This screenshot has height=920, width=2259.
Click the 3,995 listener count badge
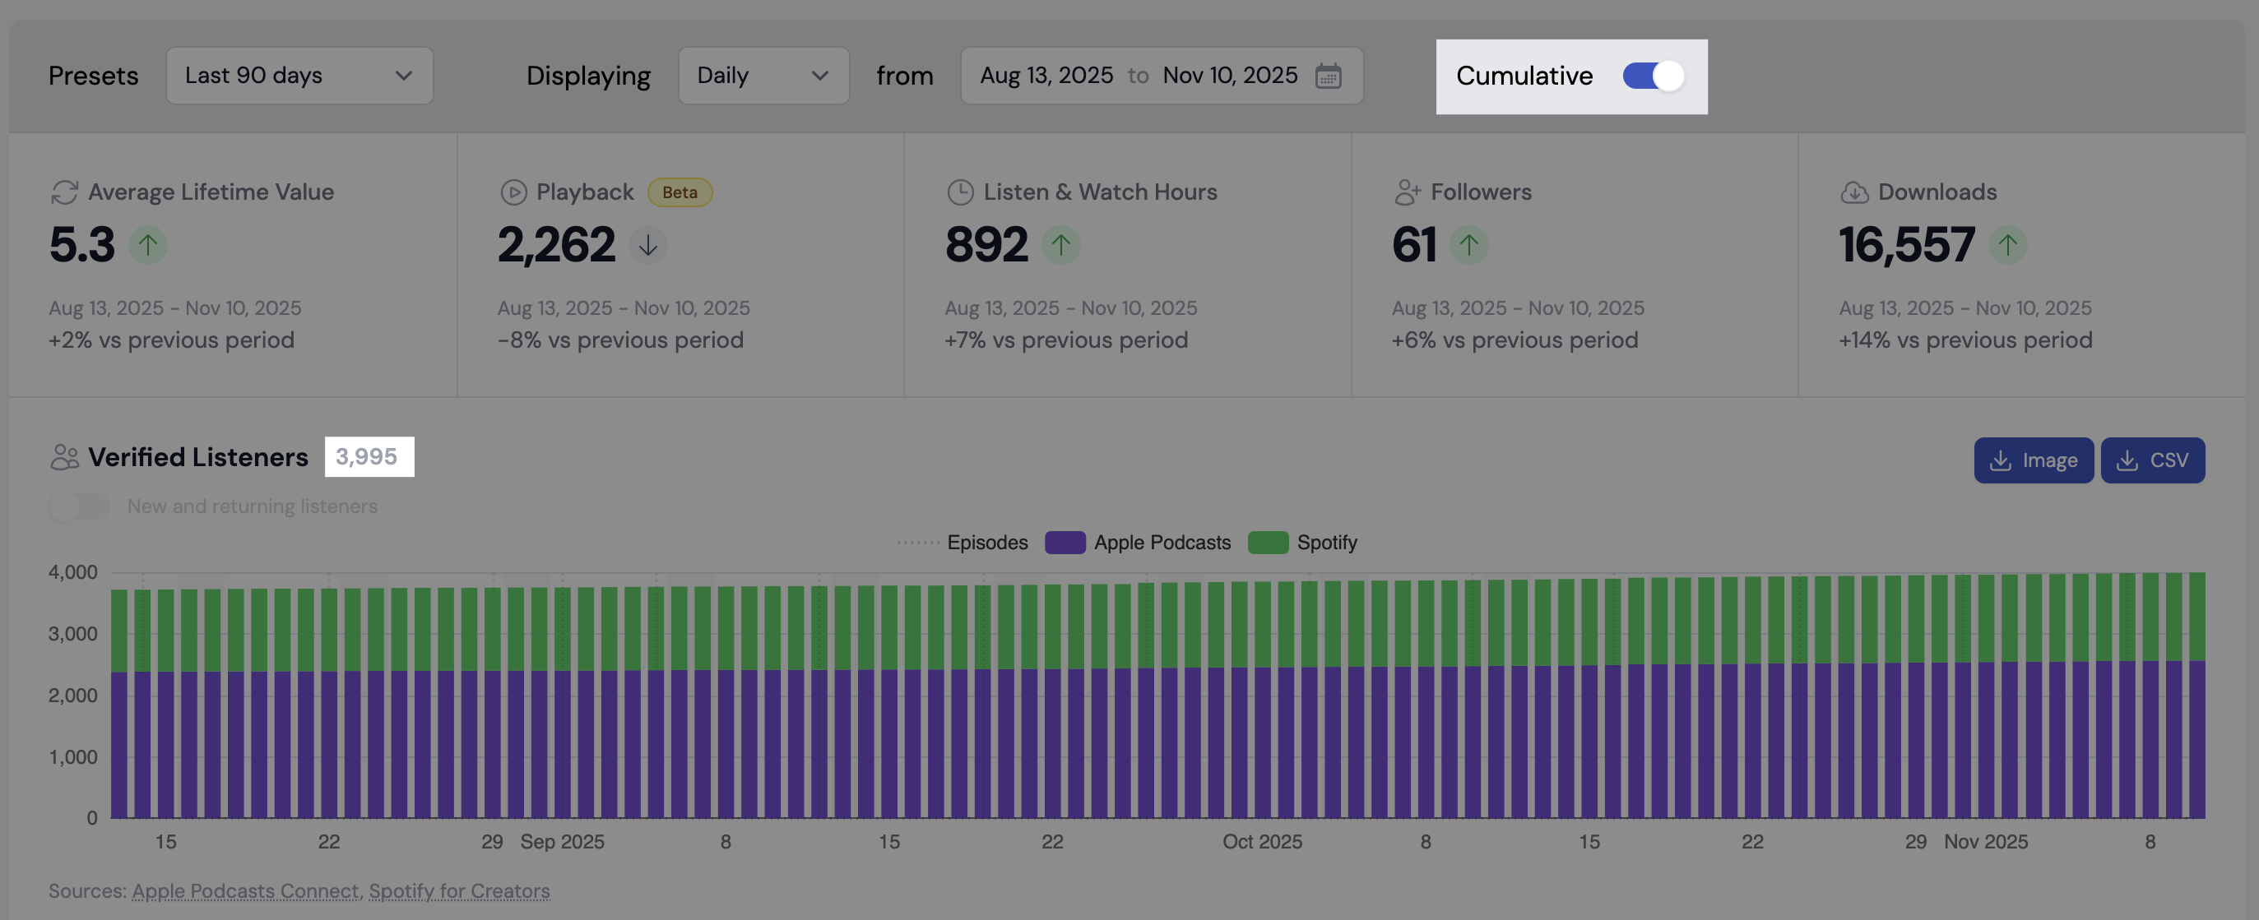[x=368, y=455]
